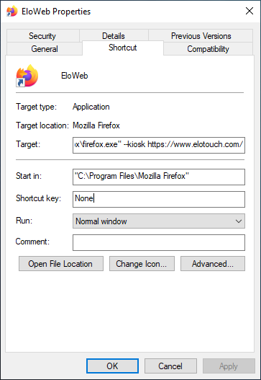Screen dimensions: 261x380
Task: Close the EloWeb Properties dialog
Action: coord(249,11)
